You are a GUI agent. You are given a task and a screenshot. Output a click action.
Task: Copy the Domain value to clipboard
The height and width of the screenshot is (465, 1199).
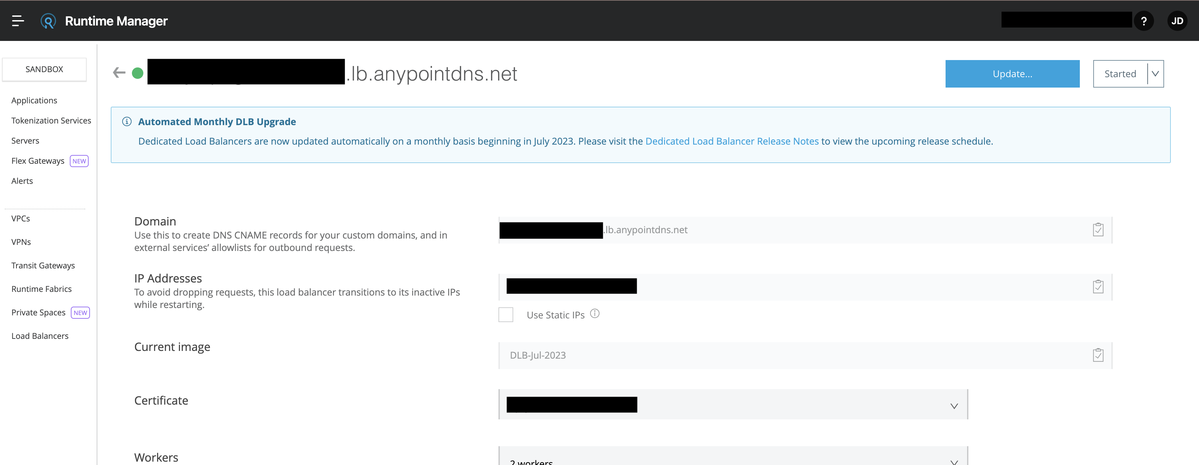click(1098, 230)
